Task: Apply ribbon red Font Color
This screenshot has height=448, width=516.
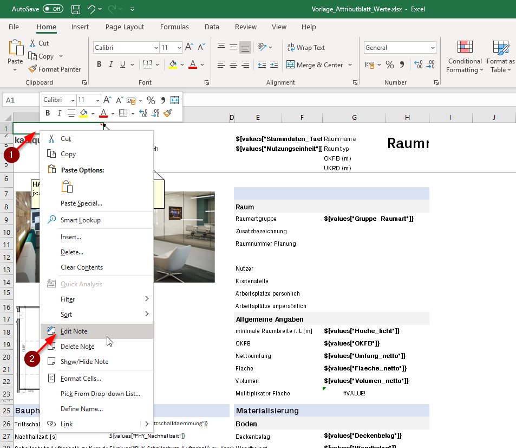Action: pos(193,65)
